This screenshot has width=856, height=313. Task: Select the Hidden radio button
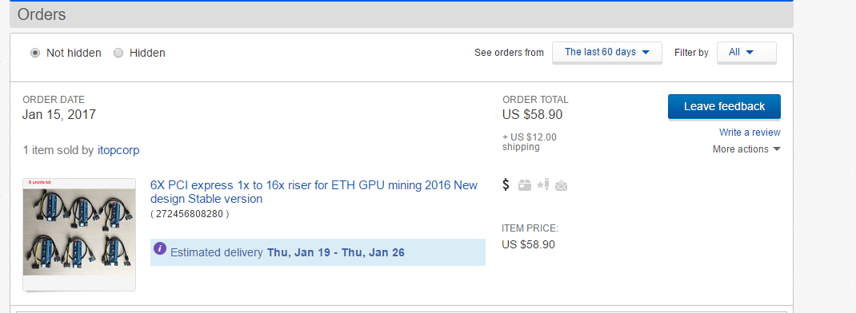(118, 53)
